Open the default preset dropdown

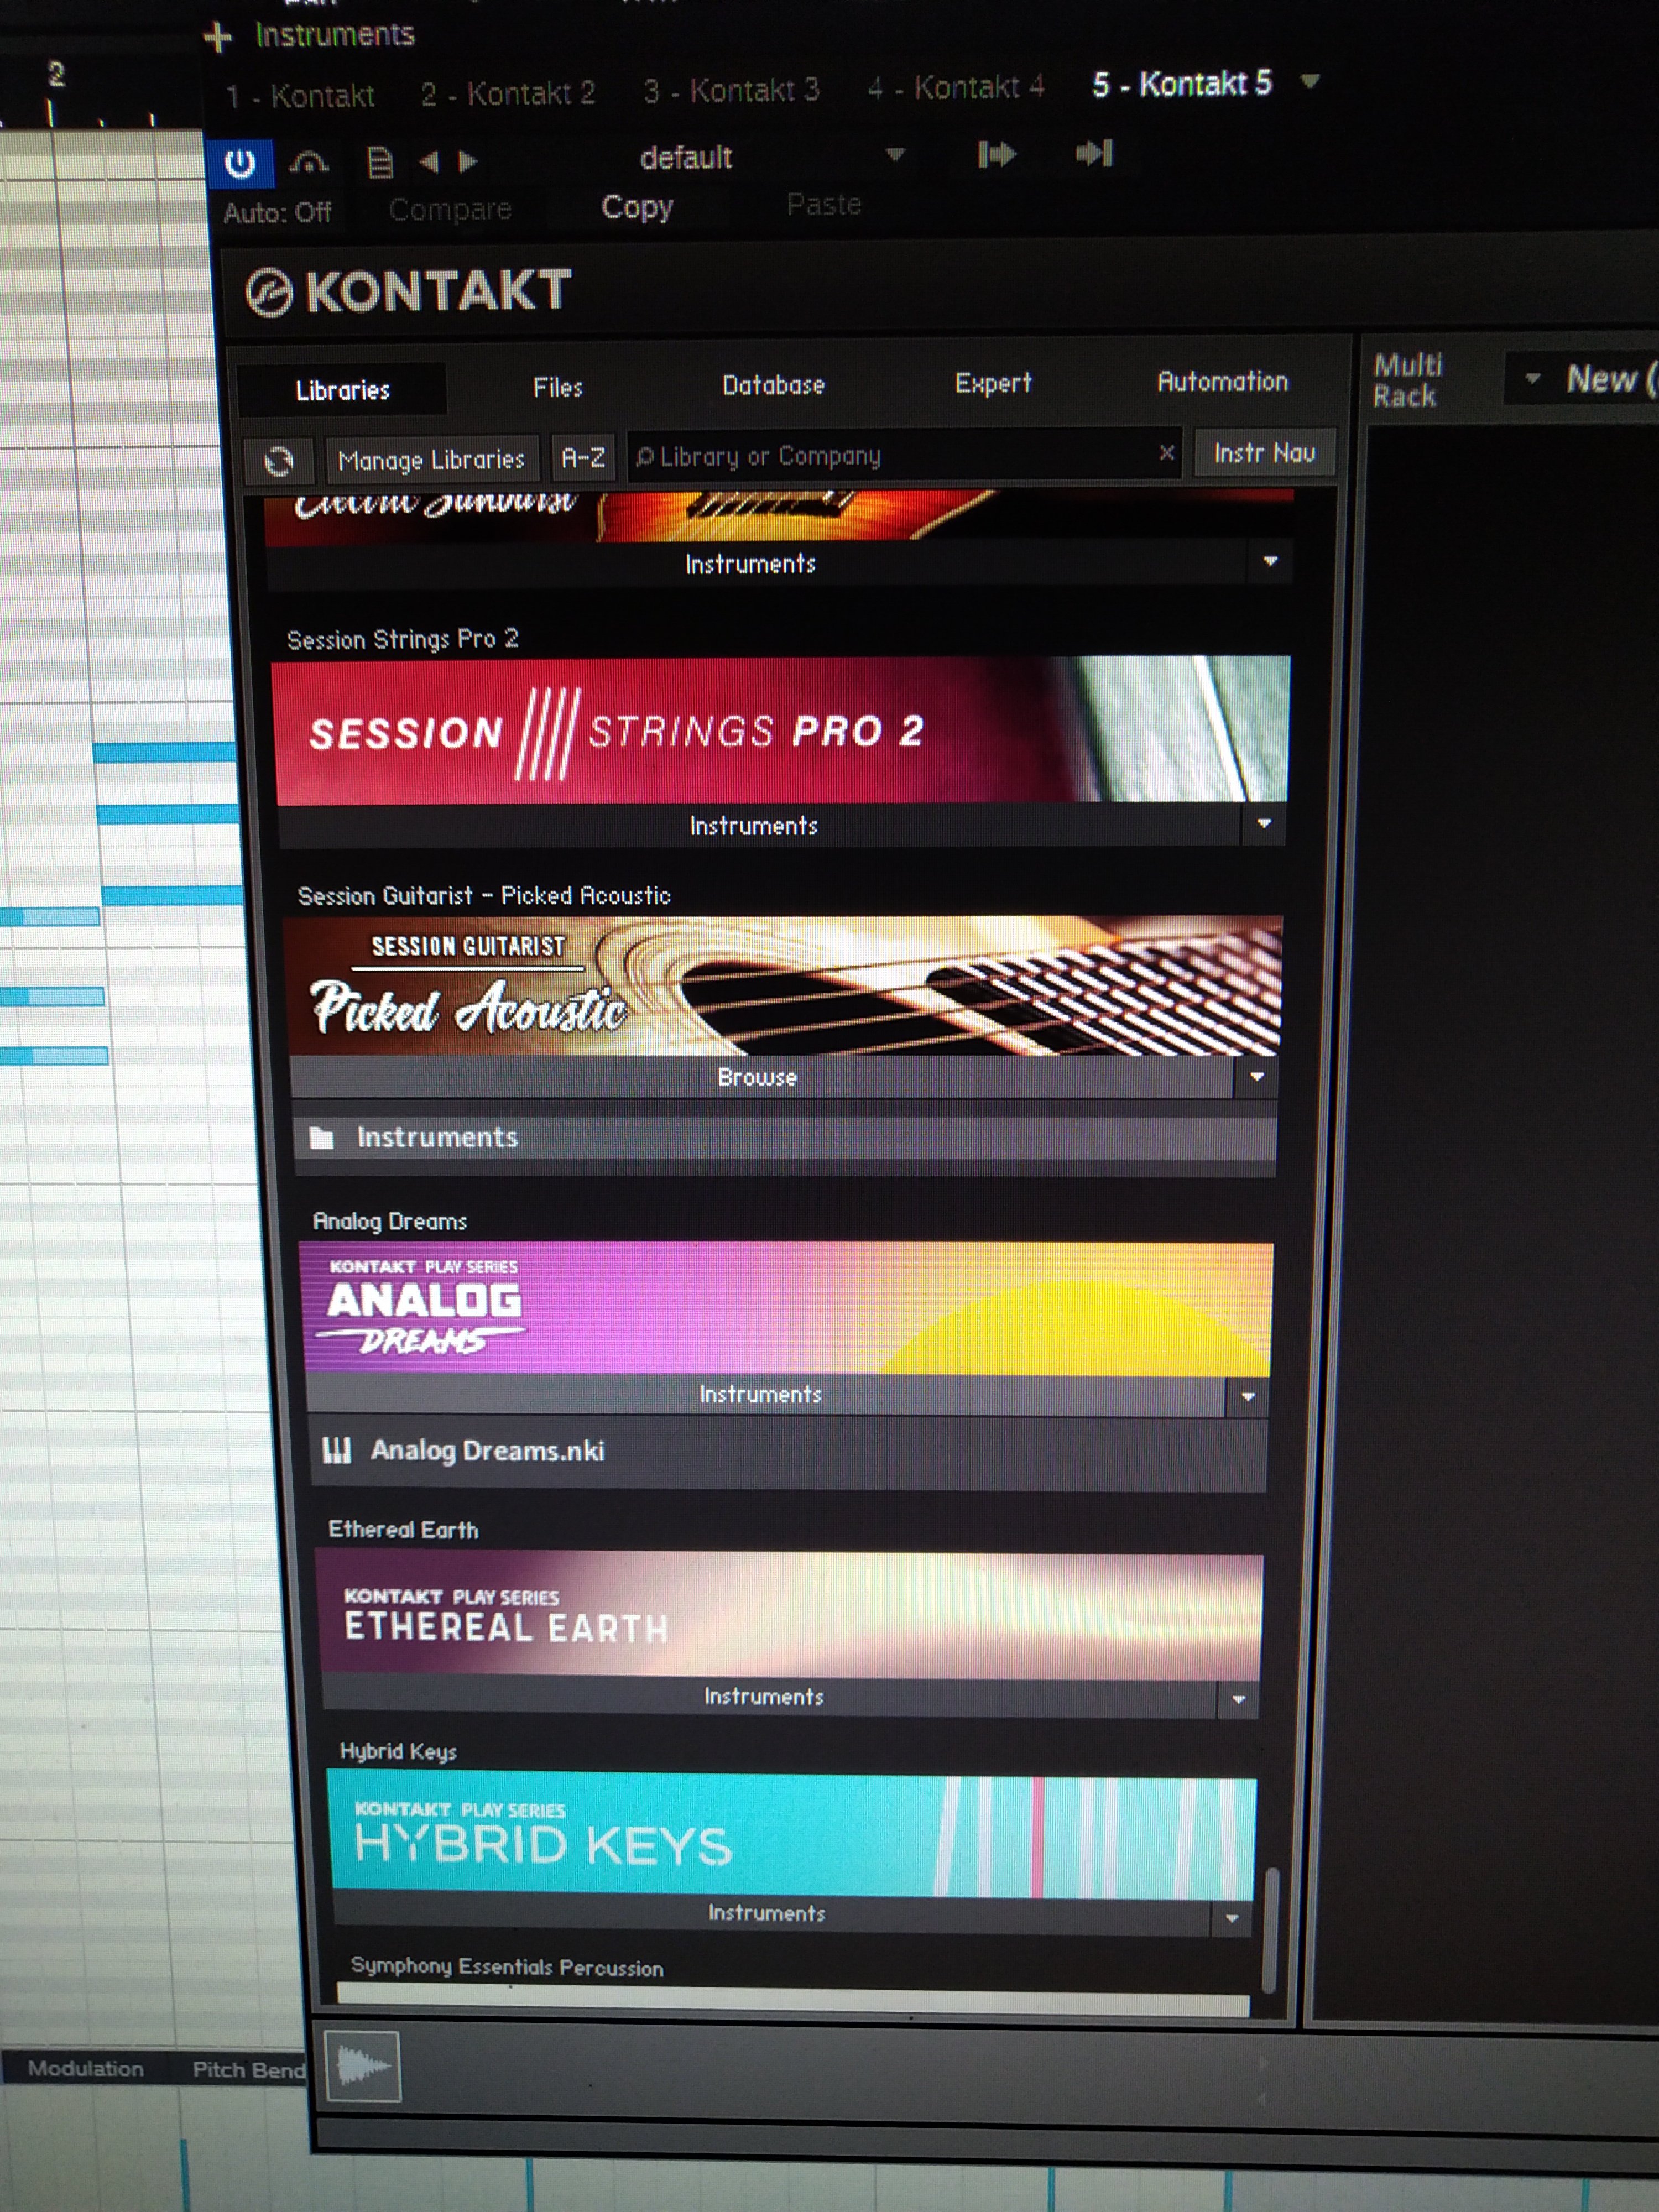coord(895,155)
